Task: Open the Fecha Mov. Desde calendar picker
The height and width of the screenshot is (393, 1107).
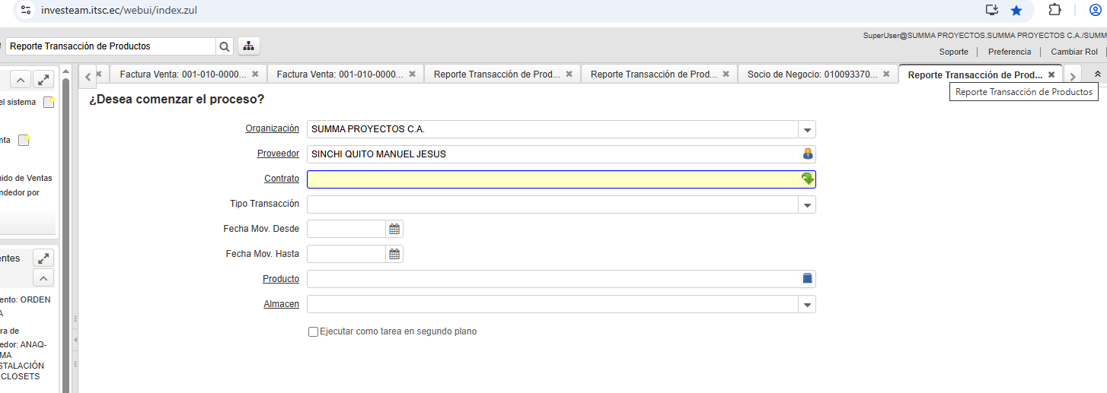Action: (x=394, y=229)
